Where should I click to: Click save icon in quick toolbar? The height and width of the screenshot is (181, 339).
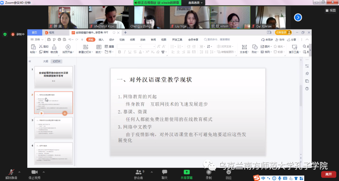49,40
